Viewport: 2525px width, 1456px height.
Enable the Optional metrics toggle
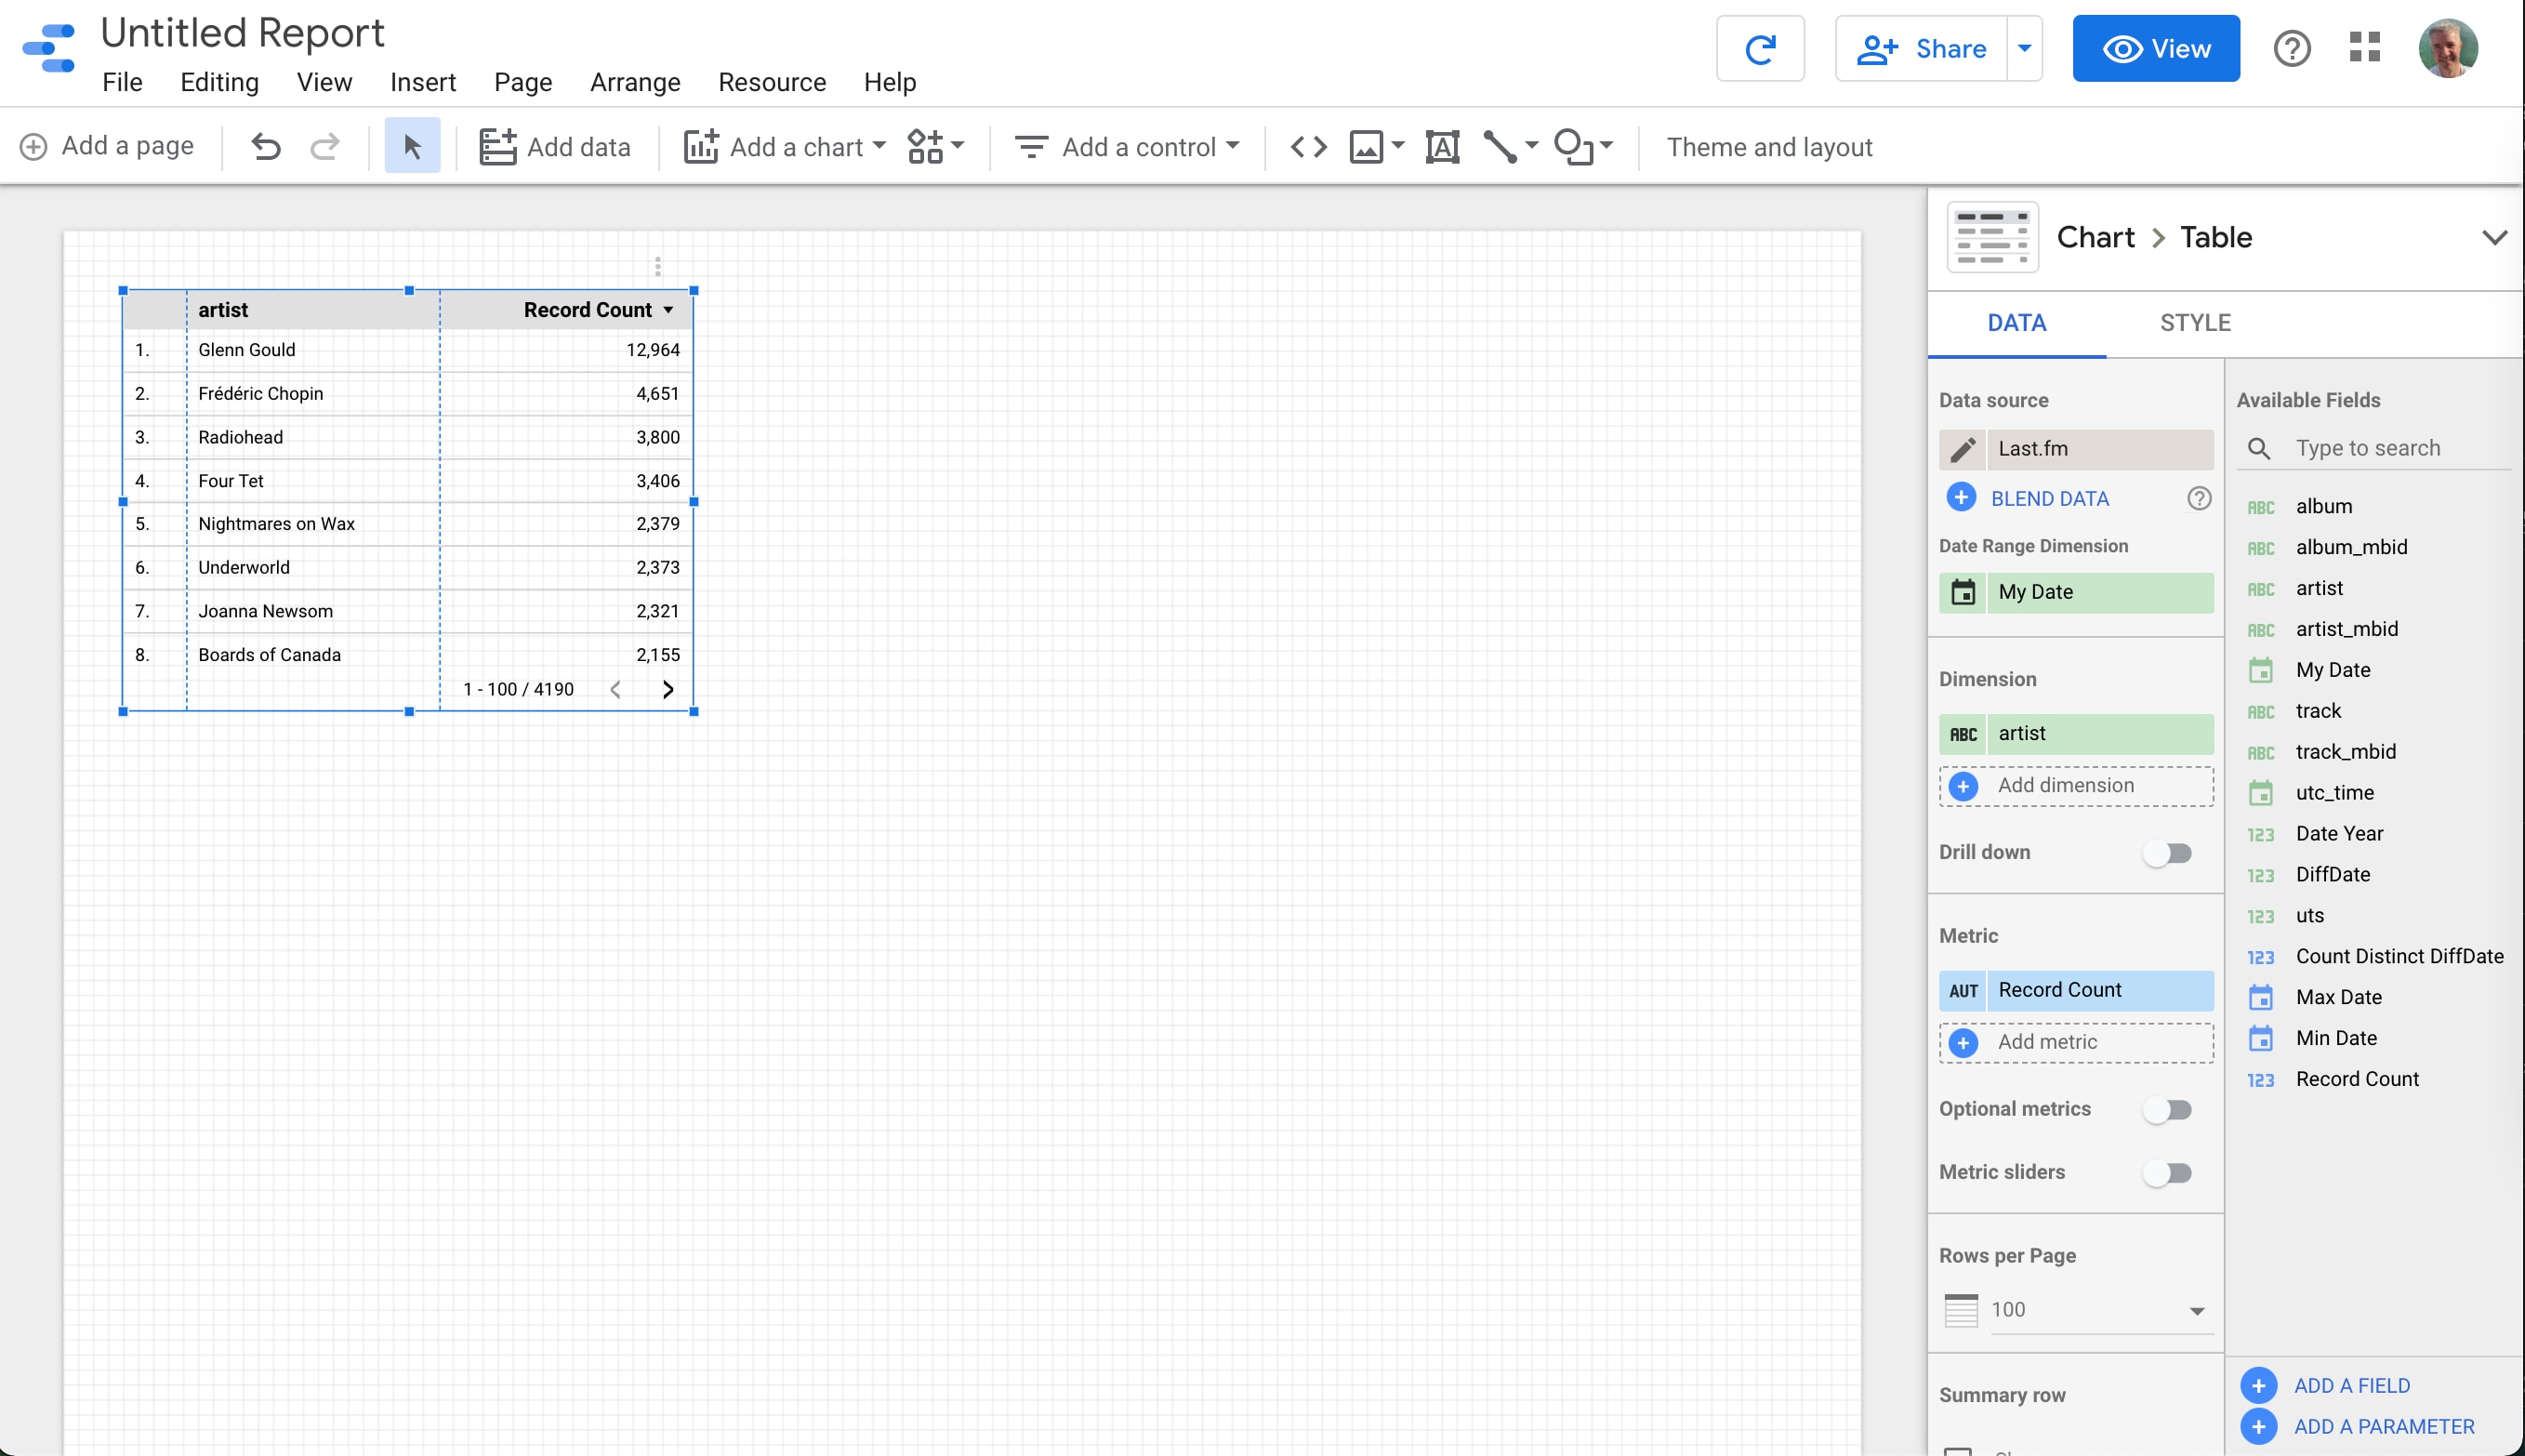[x=2167, y=1110]
